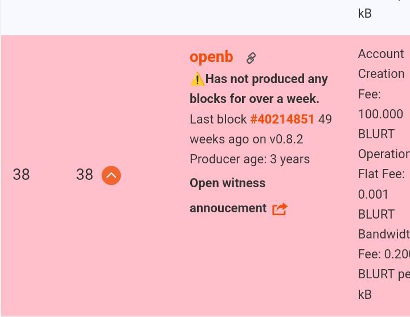The height and width of the screenshot is (317, 410).
Task: Open block #40214851 link
Action: 282,120
